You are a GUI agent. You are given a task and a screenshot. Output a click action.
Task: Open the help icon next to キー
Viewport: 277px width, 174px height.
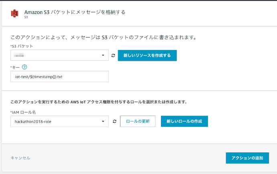24,67
